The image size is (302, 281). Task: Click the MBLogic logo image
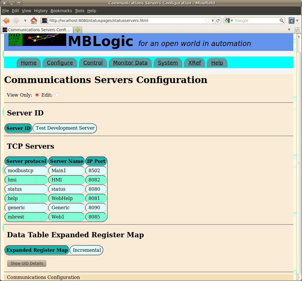click(37, 40)
